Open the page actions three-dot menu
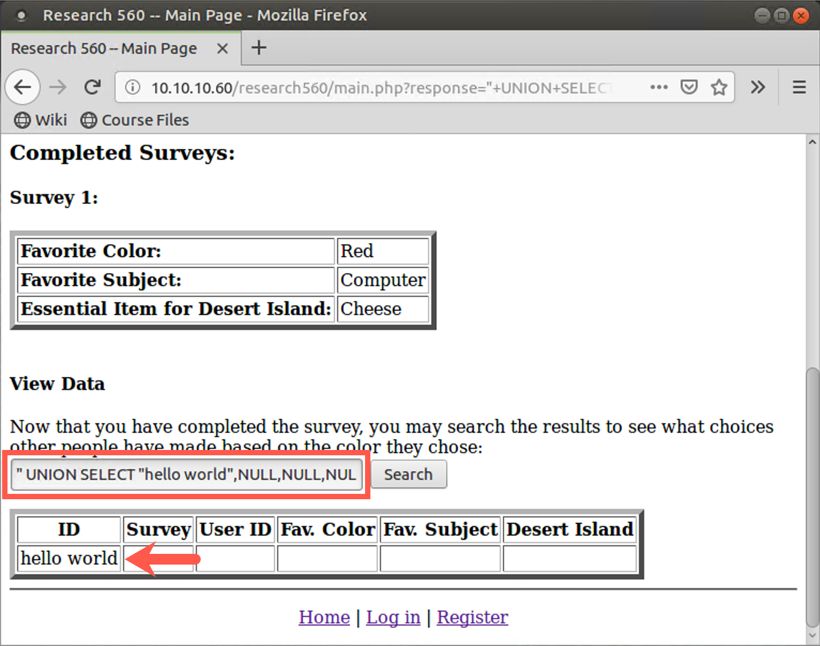Image resolution: width=820 pixels, height=646 pixels. [x=659, y=87]
